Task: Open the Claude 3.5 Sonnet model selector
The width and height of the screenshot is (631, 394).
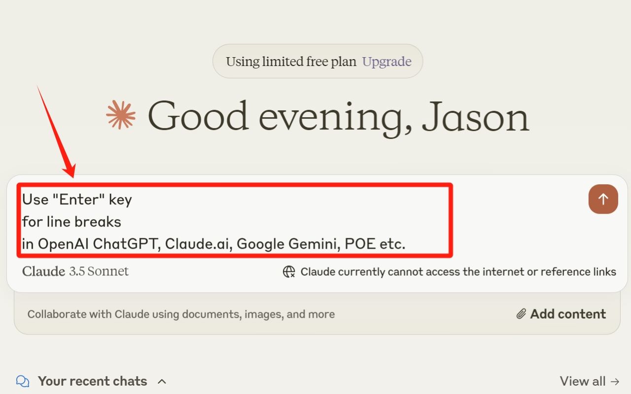Action: pyautogui.click(x=75, y=271)
